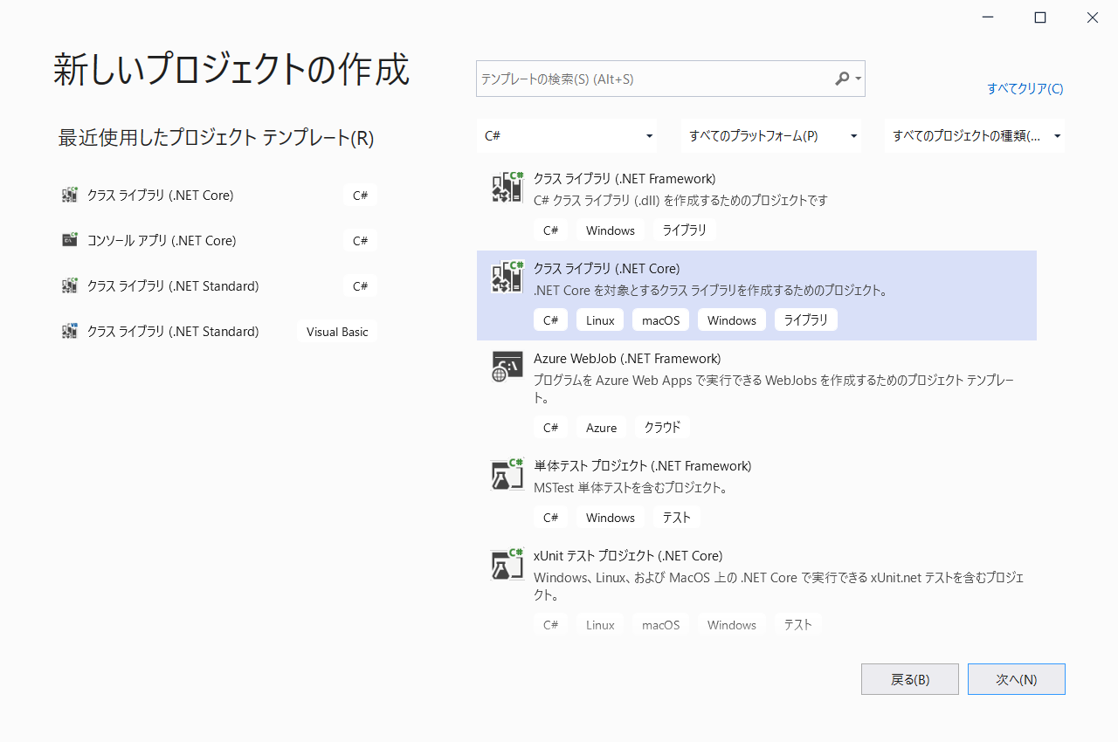The height and width of the screenshot is (742, 1118).
Task: Click the template search input field
Action: [x=655, y=79]
